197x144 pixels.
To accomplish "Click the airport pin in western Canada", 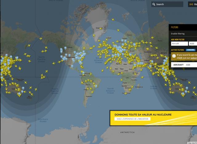I will pyautogui.click(x=66, y=48).
